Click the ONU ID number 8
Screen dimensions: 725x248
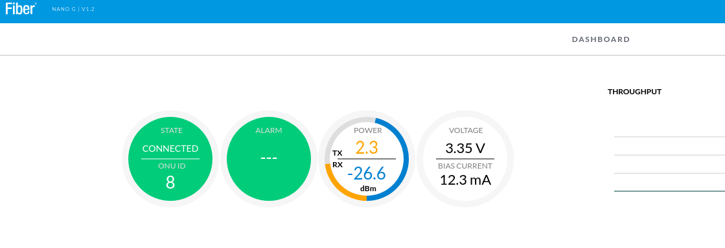click(170, 183)
